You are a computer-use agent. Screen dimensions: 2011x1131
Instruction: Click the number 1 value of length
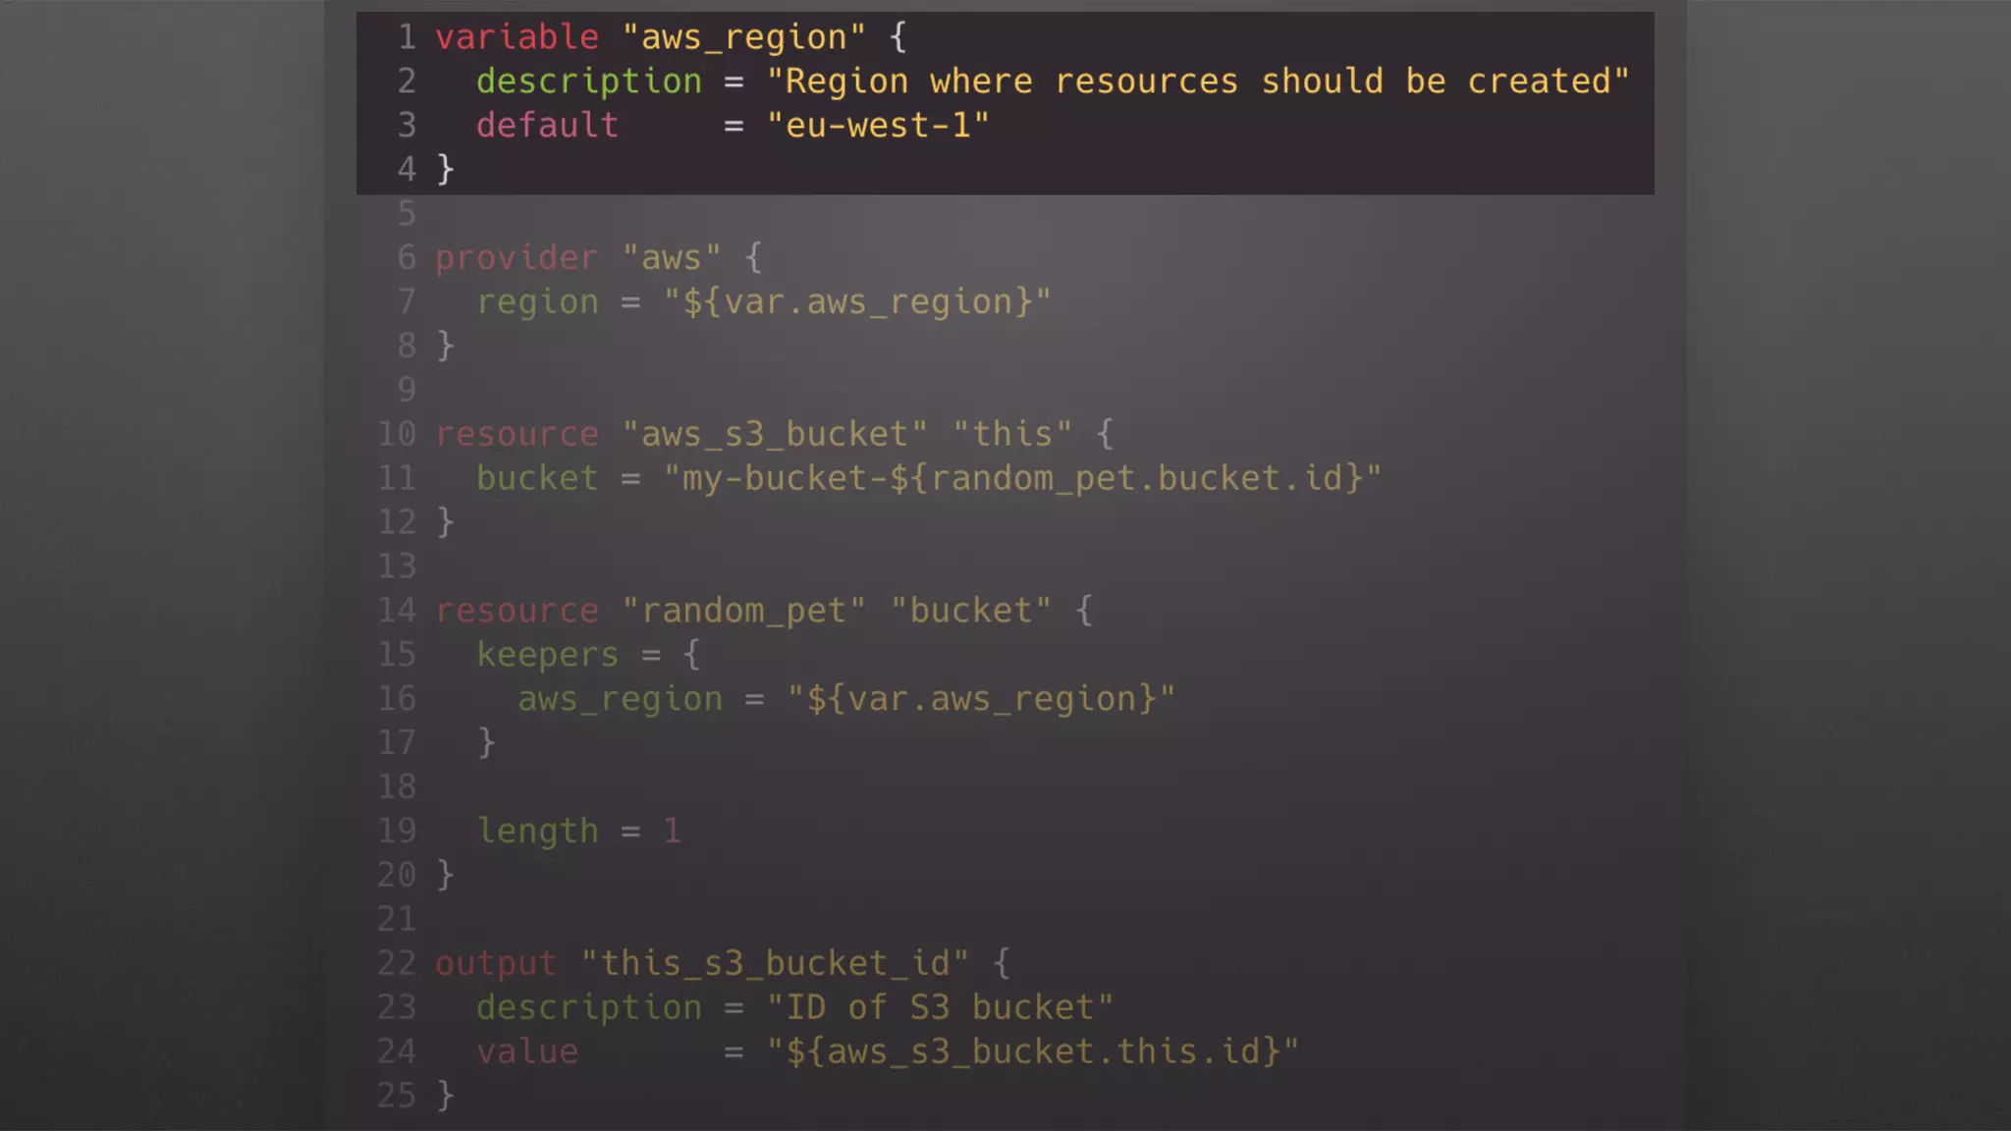pyautogui.click(x=672, y=832)
